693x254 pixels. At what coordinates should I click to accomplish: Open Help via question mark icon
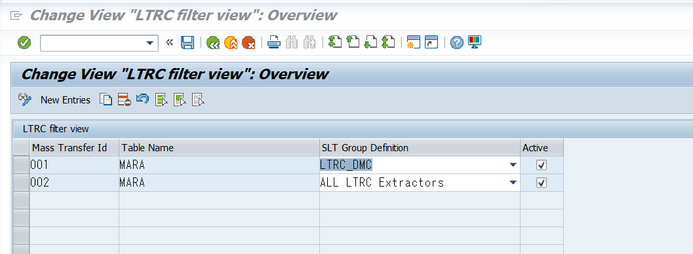click(457, 43)
